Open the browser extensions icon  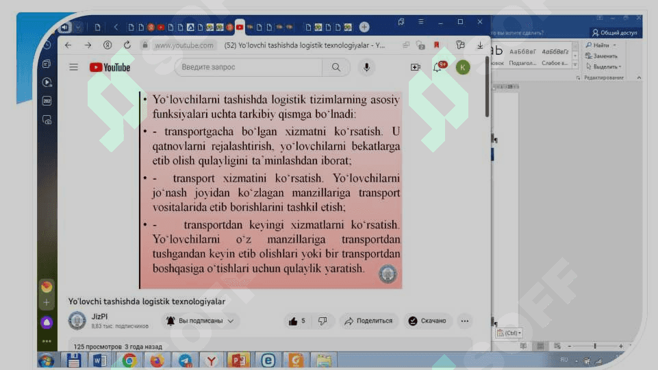coord(460,45)
